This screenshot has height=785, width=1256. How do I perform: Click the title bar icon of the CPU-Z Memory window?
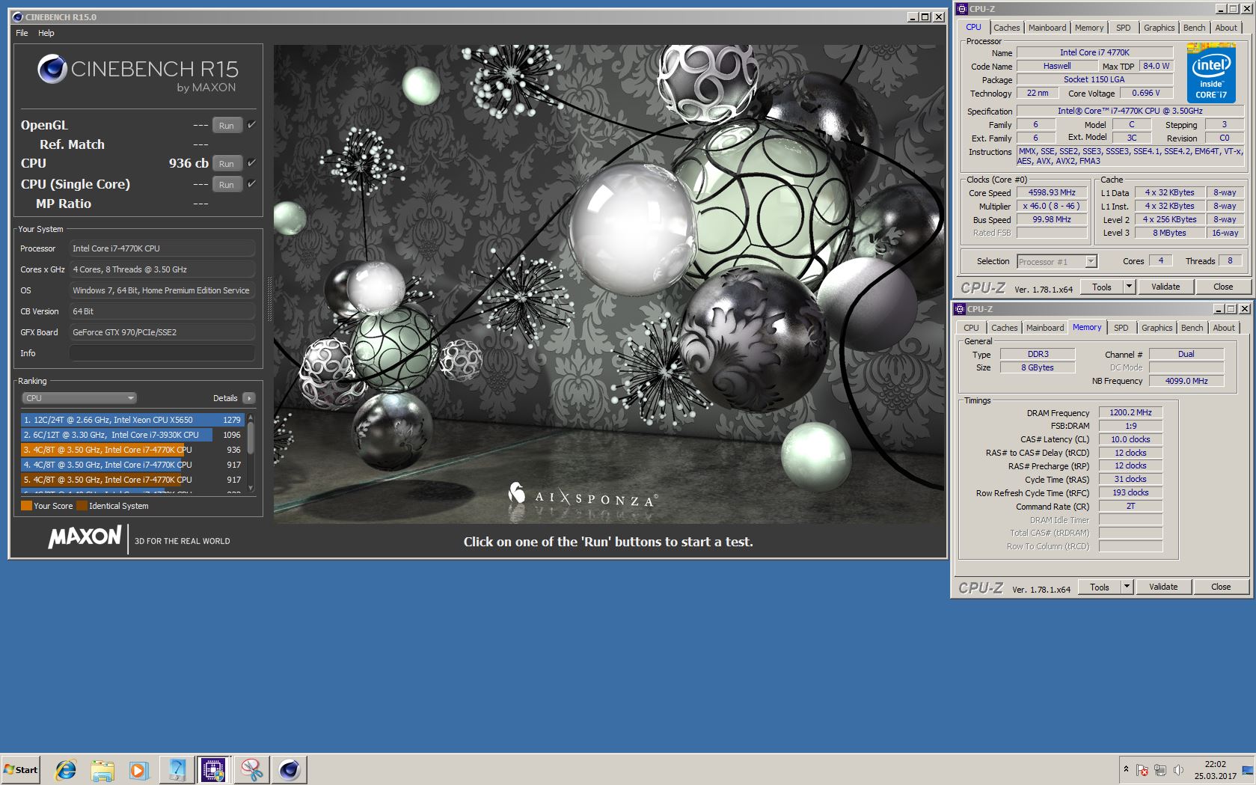[x=960, y=308]
